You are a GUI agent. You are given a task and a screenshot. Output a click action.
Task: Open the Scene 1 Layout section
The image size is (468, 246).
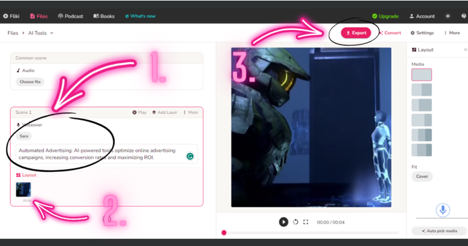pos(26,175)
